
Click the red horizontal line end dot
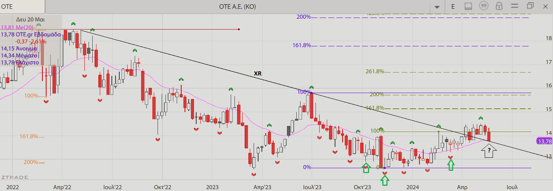[239, 29]
